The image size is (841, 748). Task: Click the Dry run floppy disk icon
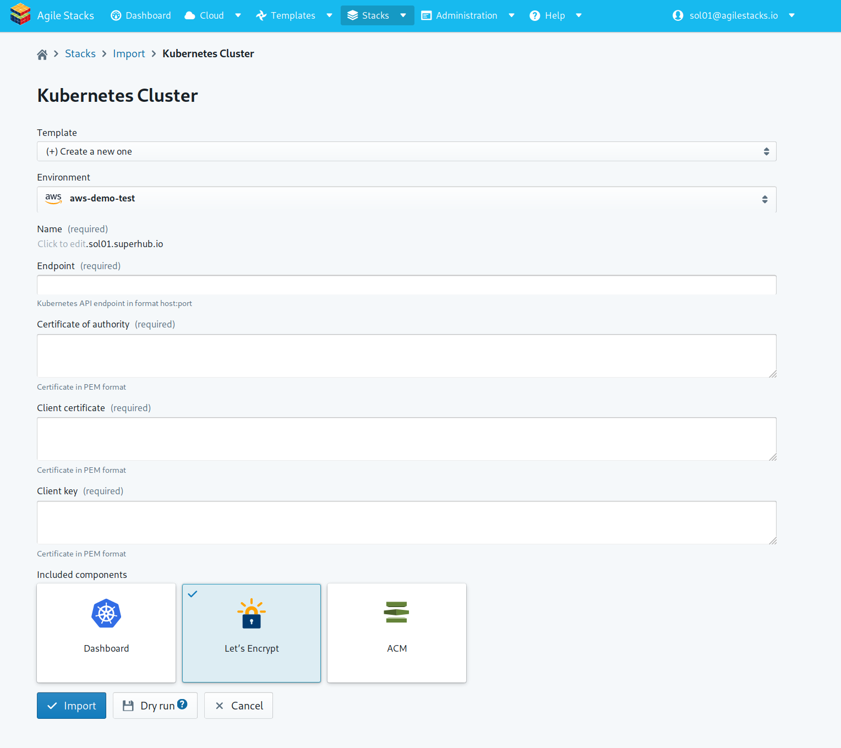coord(128,706)
